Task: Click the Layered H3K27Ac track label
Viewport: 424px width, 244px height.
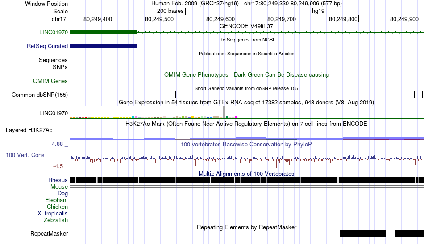Action: click(29, 130)
